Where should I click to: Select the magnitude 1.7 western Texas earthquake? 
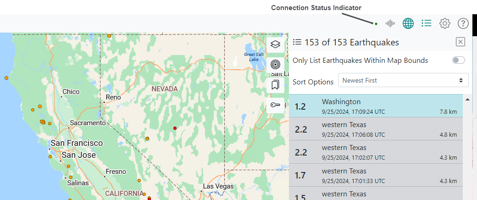coord(376,175)
